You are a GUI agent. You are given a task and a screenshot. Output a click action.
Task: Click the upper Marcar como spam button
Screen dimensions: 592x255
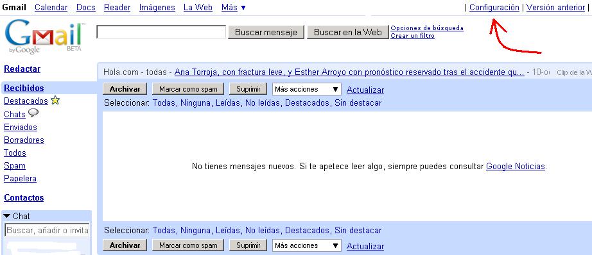pyautogui.click(x=188, y=89)
